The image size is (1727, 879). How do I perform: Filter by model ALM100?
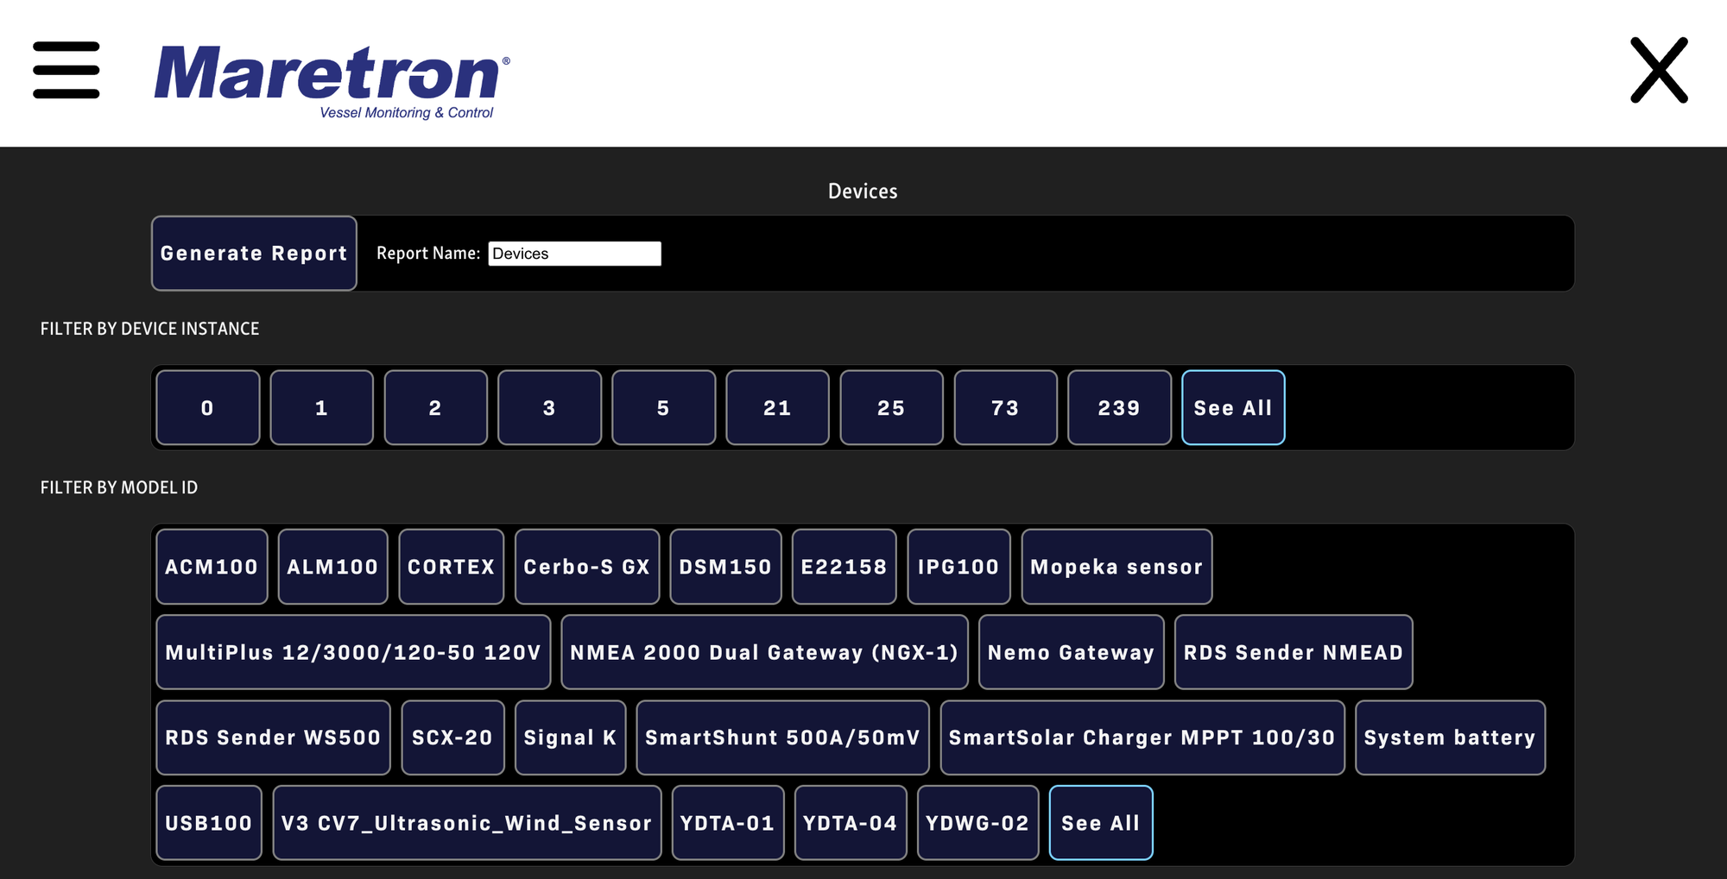(333, 567)
